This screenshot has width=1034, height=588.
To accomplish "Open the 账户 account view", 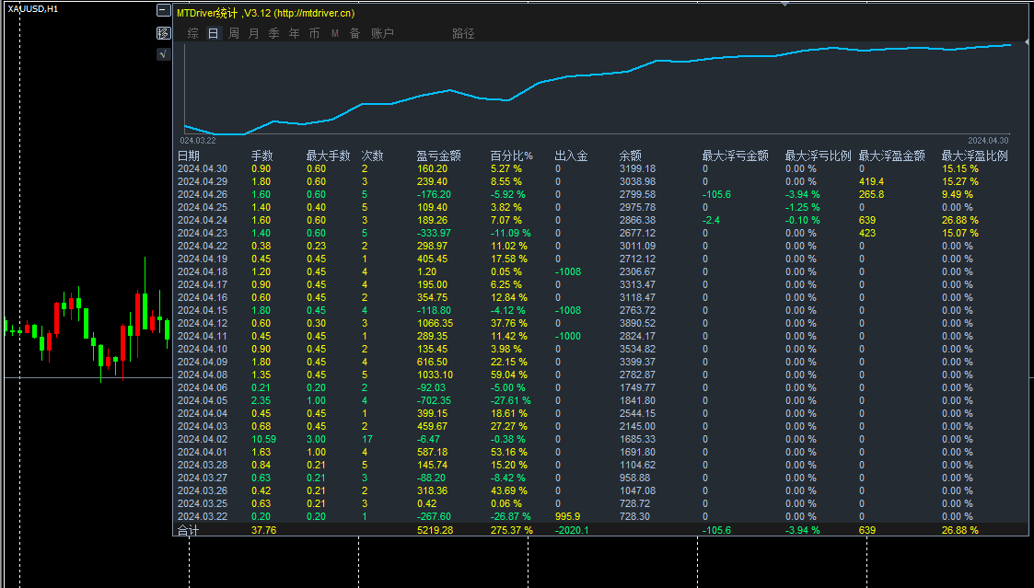I will (380, 33).
